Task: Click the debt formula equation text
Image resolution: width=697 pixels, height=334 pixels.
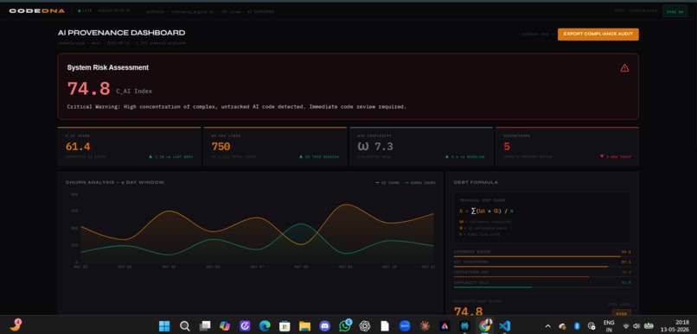Action: tap(486, 211)
